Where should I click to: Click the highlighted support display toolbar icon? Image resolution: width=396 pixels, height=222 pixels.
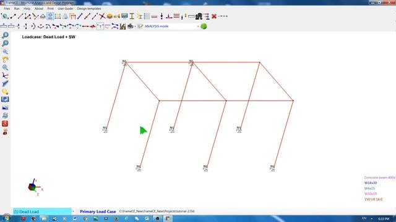point(50,17)
